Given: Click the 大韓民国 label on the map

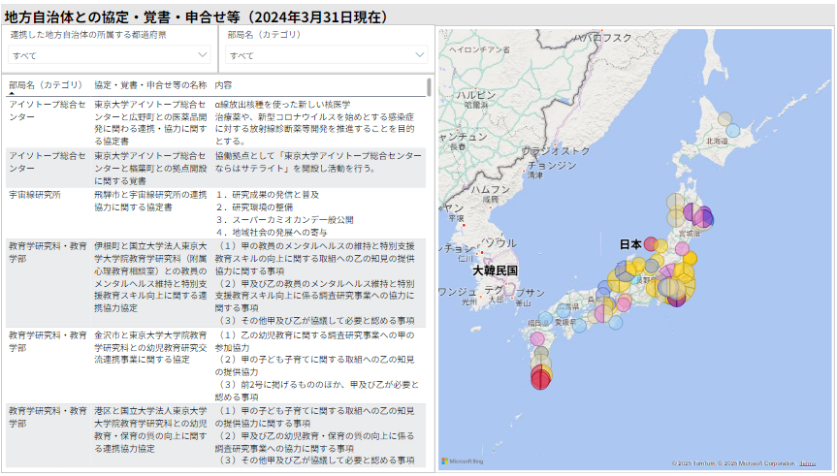Looking at the screenshot, I should pyautogui.click(x=495, y=270).
